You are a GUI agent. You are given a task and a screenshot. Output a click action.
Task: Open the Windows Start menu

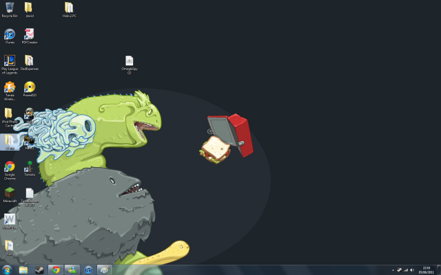pyautogui.click(x=7, y=269)
